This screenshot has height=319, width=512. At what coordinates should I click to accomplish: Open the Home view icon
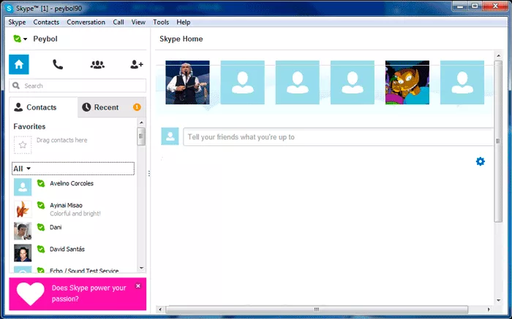(19, 64)
